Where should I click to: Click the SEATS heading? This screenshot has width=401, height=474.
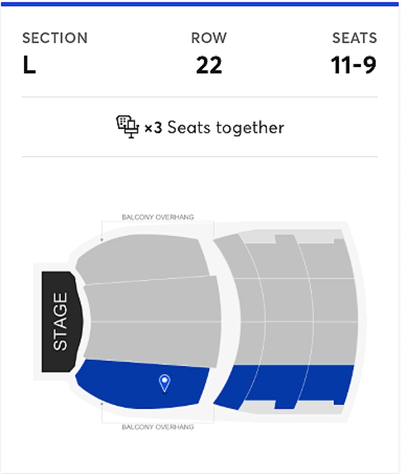354,38
